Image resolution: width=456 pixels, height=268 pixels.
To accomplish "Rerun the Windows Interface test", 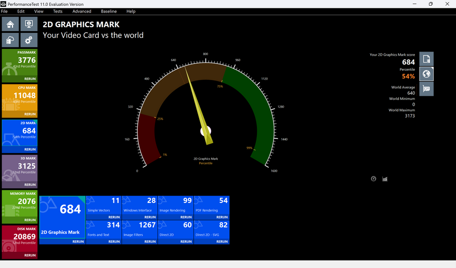I will coord(150,217).
